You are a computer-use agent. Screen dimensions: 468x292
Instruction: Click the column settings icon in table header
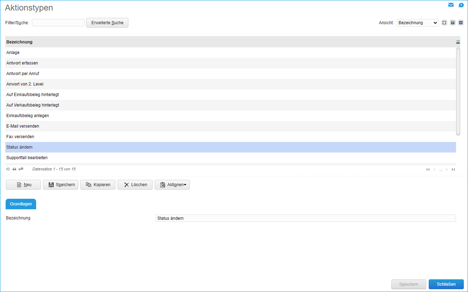pos(458,42)
